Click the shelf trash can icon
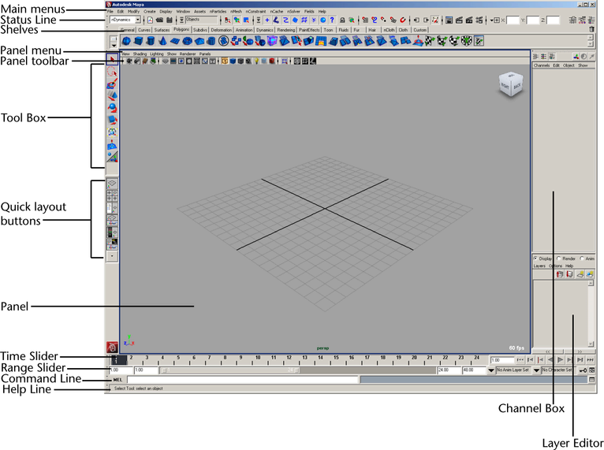This screenshot has height=450, width=604. tap(591, 29)
